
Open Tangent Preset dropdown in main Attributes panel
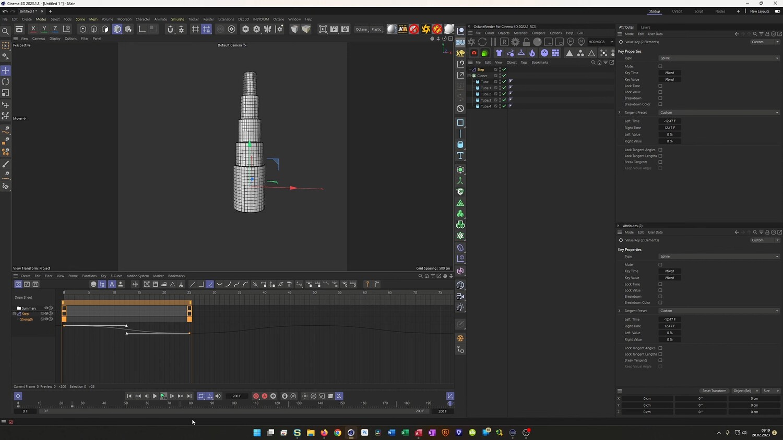(x=719, y=113)
